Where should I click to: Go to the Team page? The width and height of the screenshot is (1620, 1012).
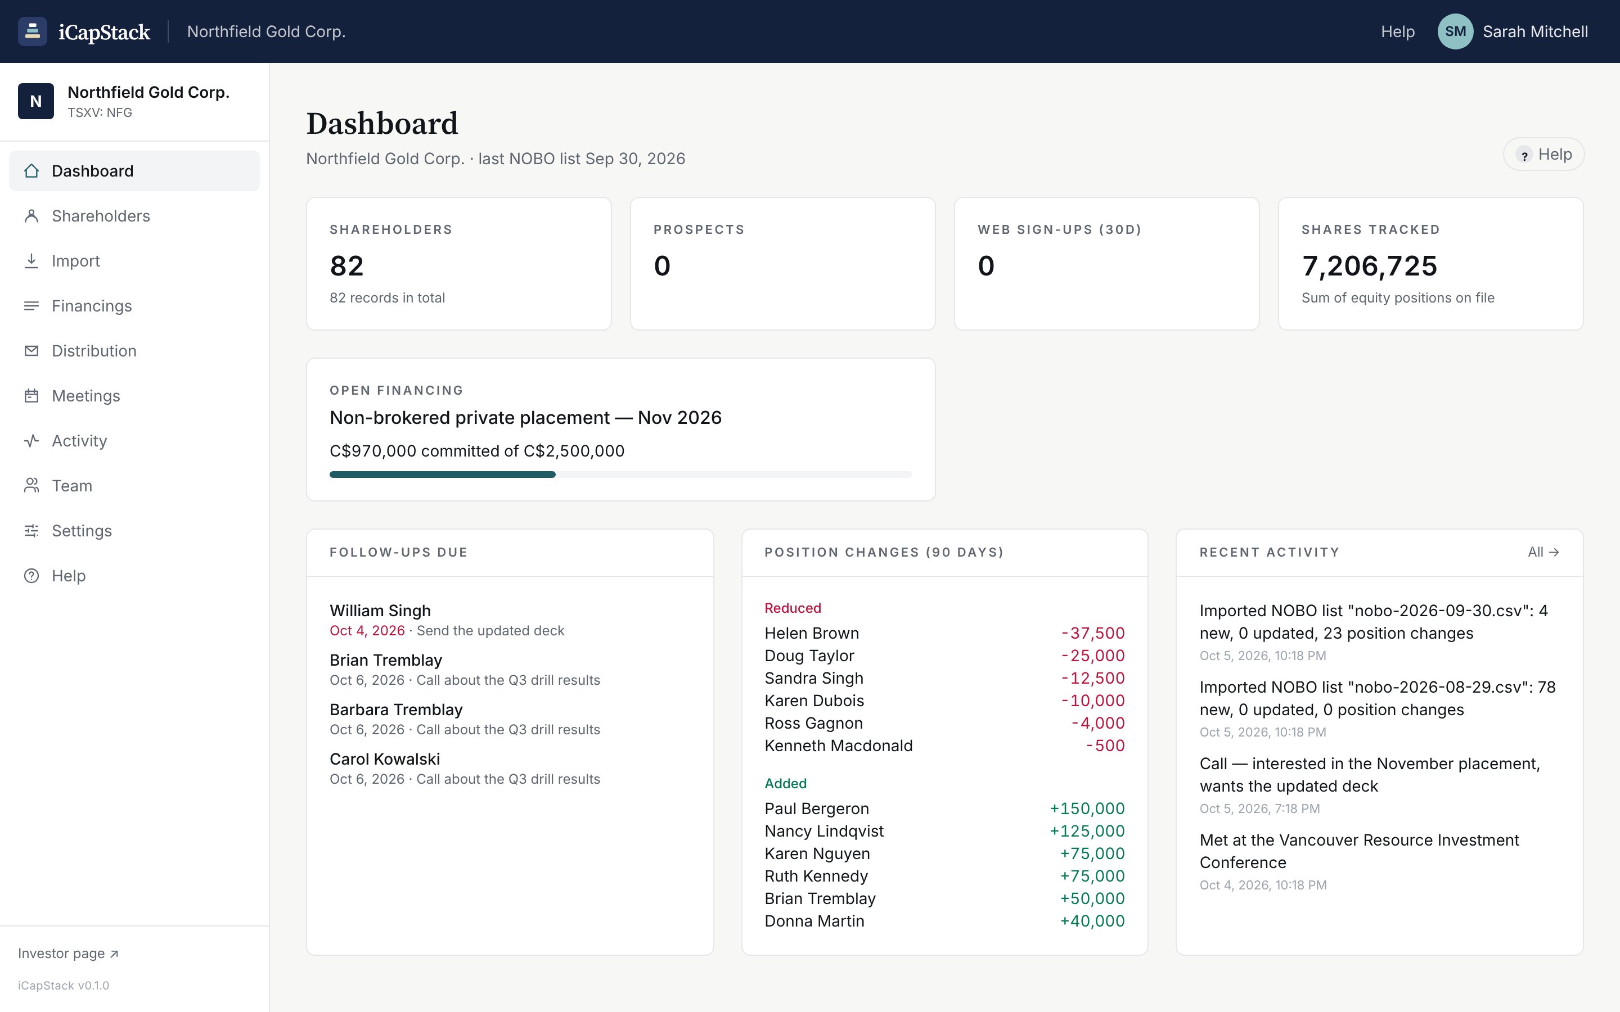(134, 485)
